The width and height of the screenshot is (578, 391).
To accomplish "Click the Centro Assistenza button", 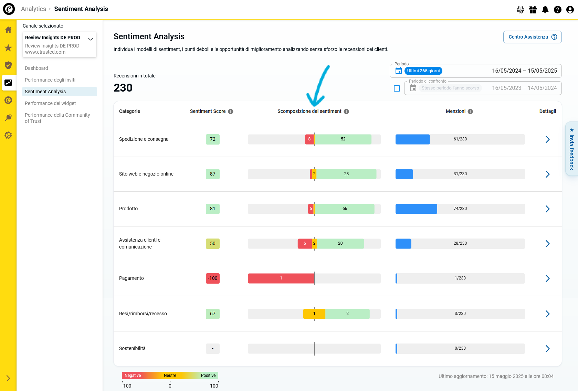I will pos(532,37).
